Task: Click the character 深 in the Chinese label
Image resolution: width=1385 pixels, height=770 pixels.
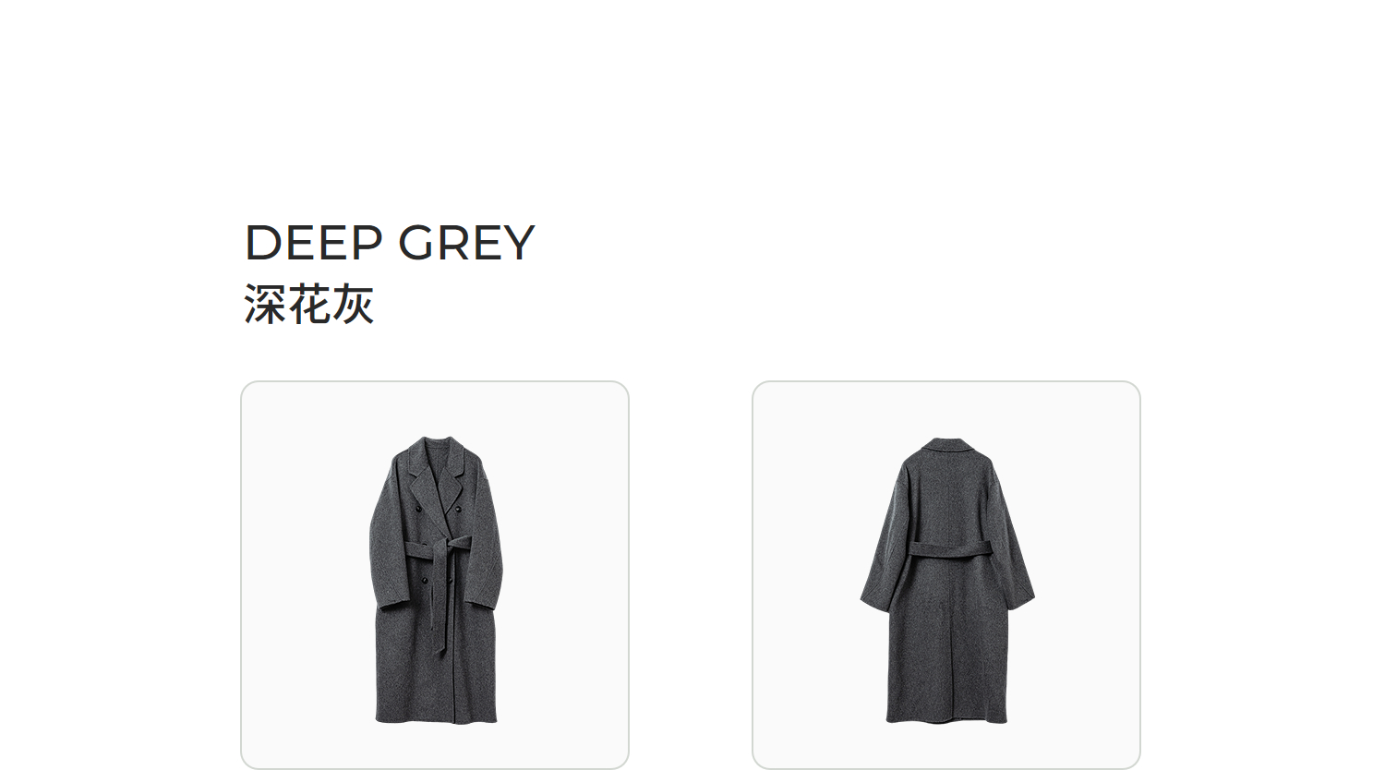Action: (x=266, y=304)
